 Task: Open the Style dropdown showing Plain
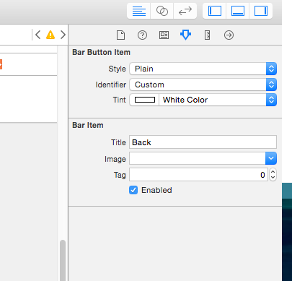(x=203, y=69)
